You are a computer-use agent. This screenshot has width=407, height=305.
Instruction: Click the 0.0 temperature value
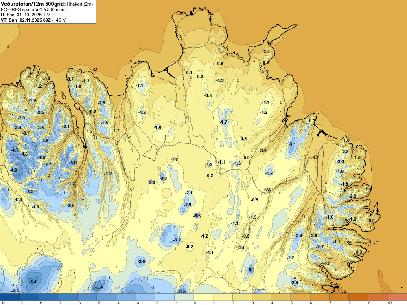point(247,157)
